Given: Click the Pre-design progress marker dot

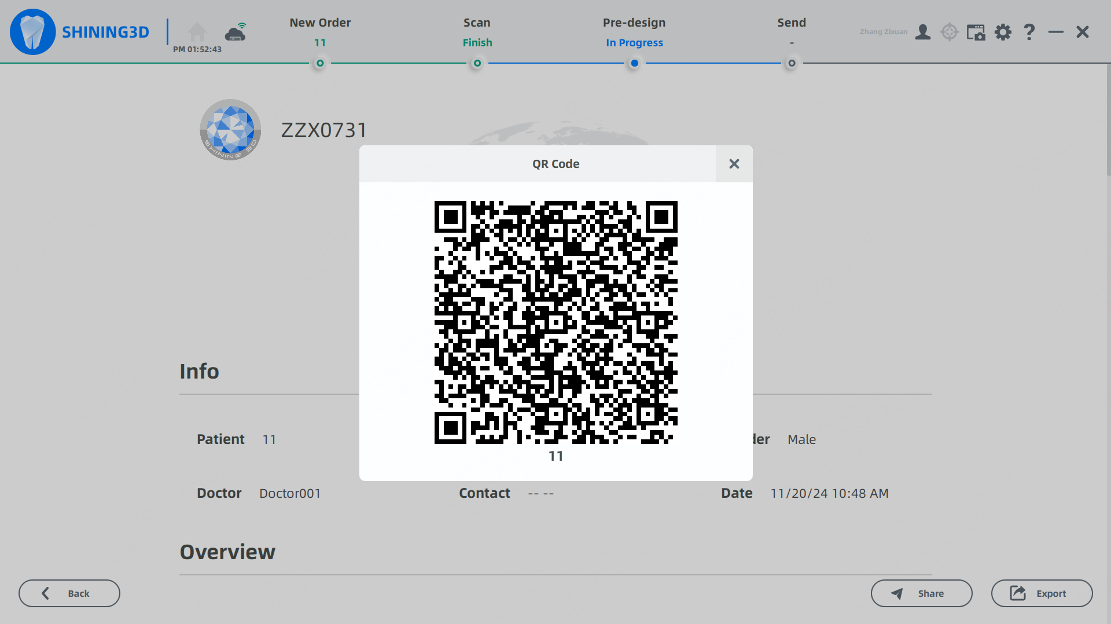Looking at the screenshot, I should click(x=635, y=63).
